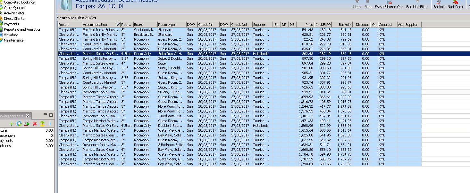This screenshot has height=193, width=470.
Task: Click the Basket column sort arrow
Action: 351,25
